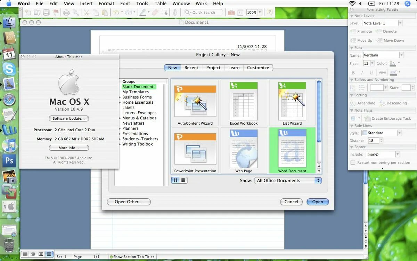Open the Insert menu

(86, 3)
